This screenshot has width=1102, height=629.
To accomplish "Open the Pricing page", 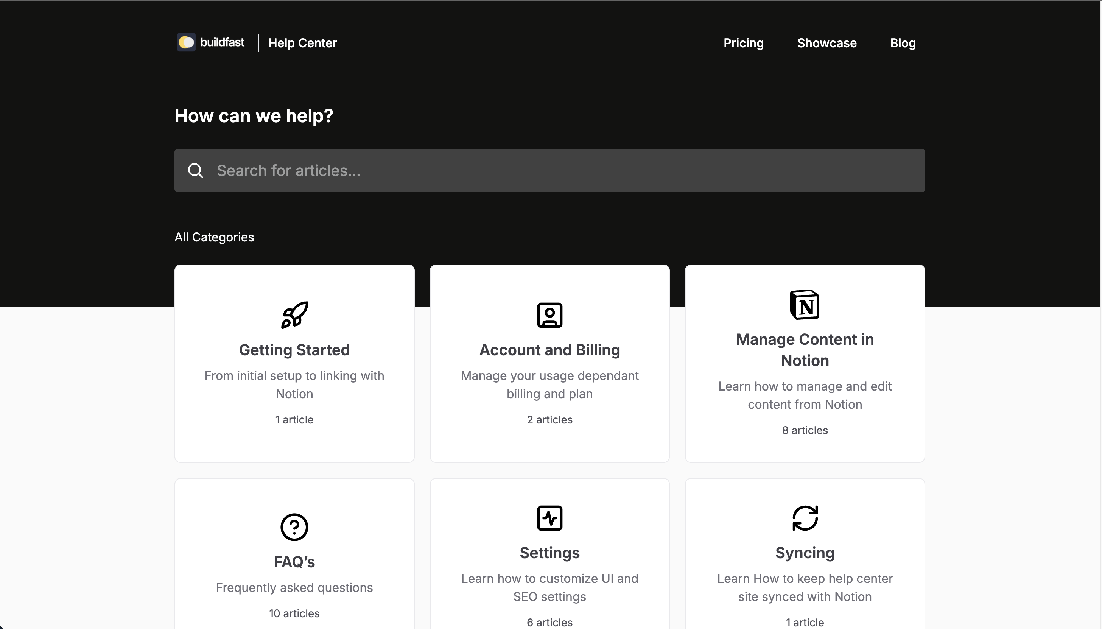I will 743,43.
